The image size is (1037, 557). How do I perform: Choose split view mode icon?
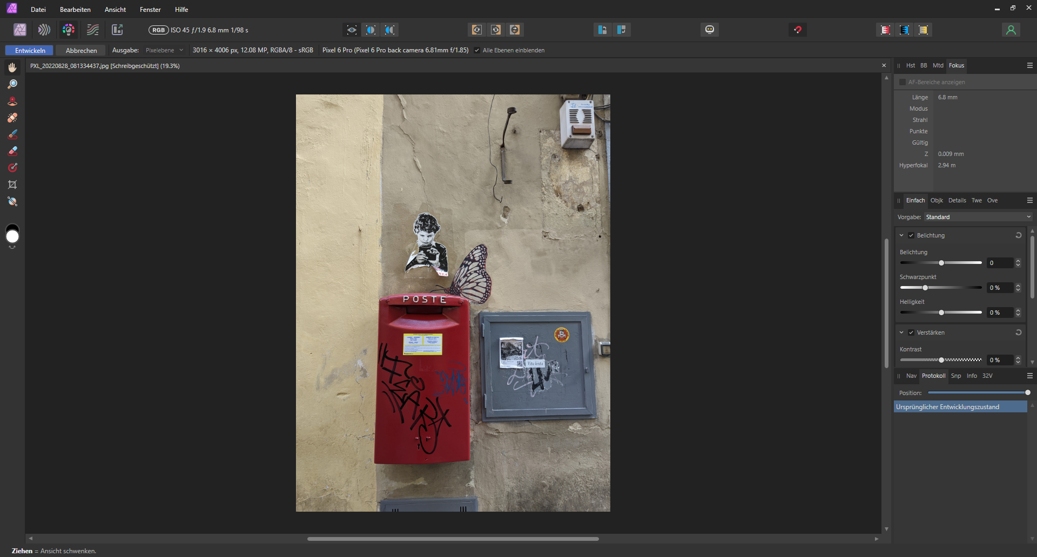tap(371, 30)
